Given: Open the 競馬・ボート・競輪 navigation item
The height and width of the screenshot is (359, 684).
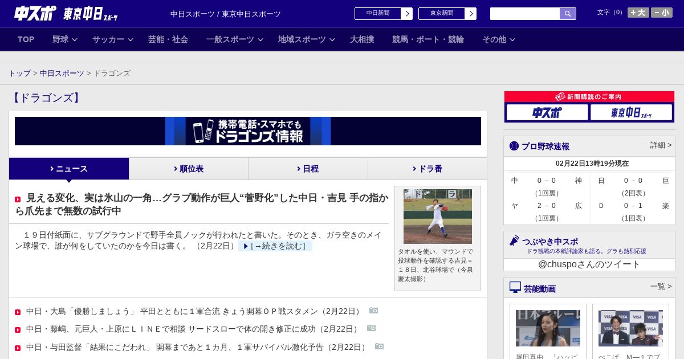Looking at the screenshot, I should tap(428, 39).
